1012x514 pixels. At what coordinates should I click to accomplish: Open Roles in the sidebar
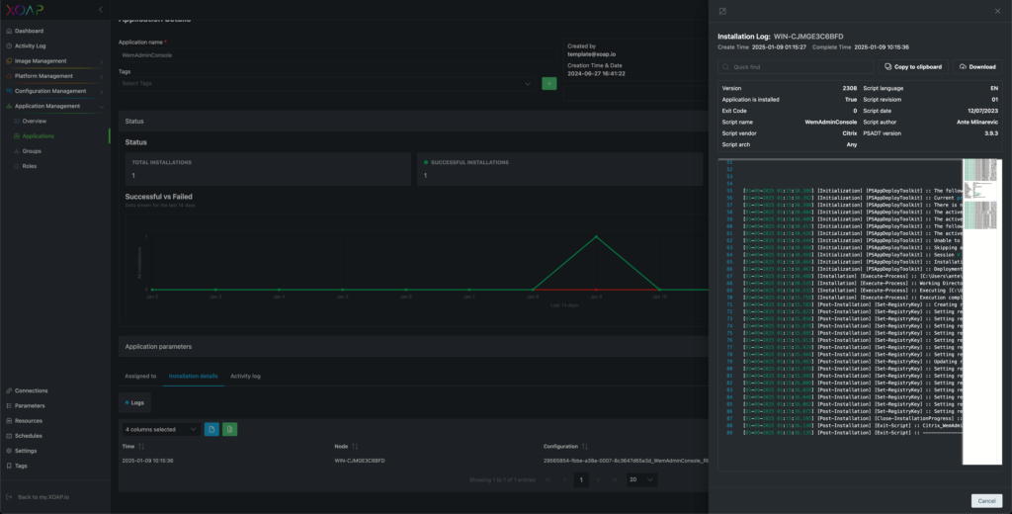[30, 166]
